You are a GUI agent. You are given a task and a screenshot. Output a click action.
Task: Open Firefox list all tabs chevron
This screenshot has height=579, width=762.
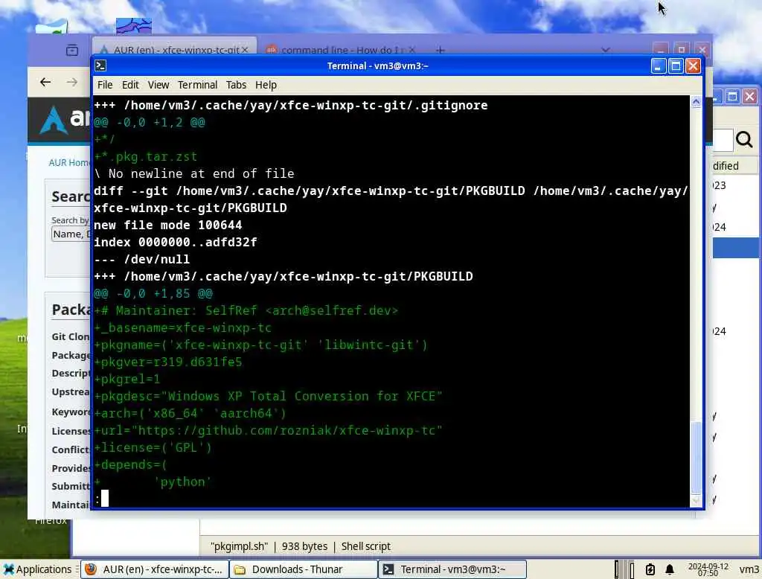606,50
